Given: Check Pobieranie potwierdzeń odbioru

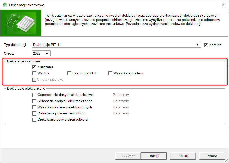Looking at the screenshot, I should 34,113.
